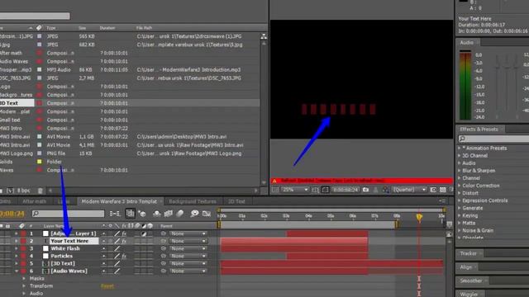Enable the Motion Blur icon in the timeline toolbar
Screen dimensions: 529x297
point(180,214)
